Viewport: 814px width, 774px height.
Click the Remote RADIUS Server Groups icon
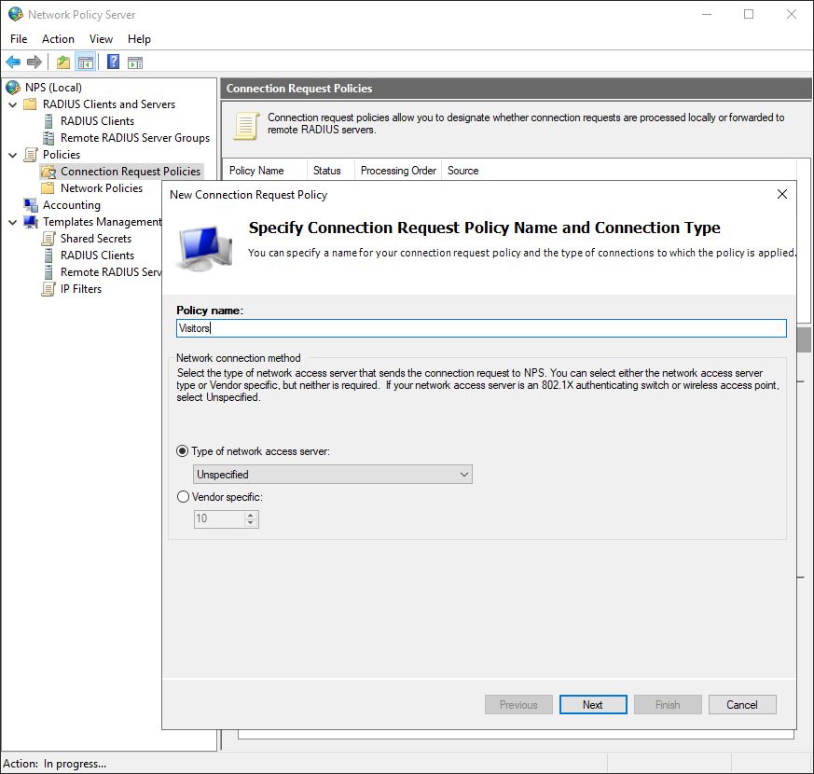pyautogui.click(x=48, y=138)
